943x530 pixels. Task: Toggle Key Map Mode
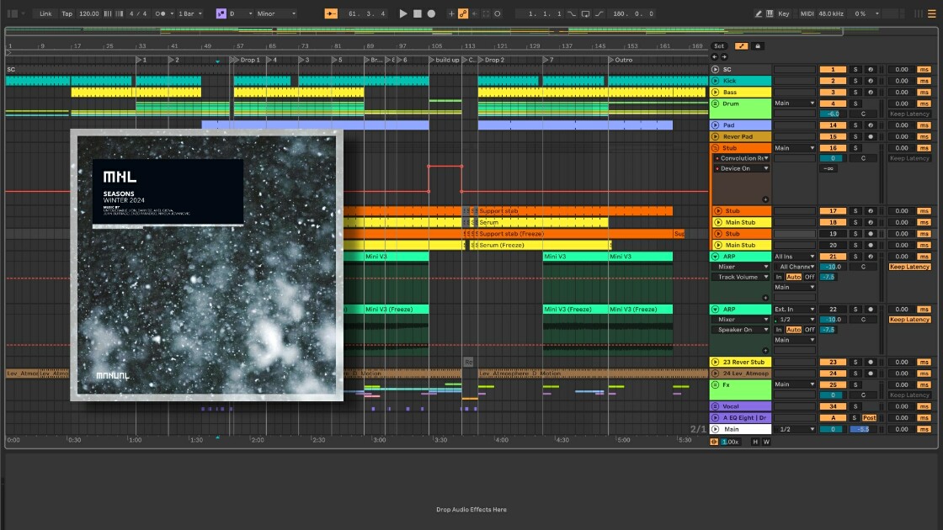(x=784, y=13)
